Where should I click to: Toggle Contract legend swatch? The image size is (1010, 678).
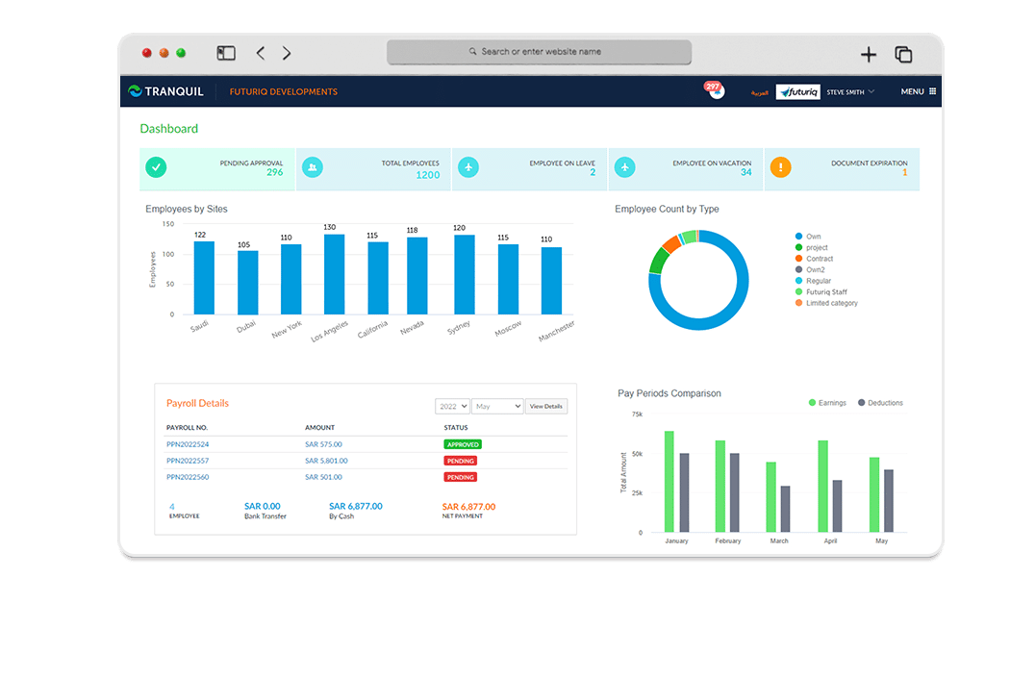798,258
